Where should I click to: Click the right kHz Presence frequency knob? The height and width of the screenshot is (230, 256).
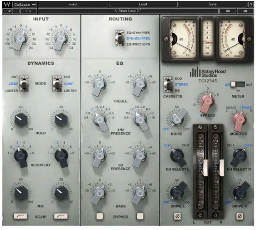[140, 120]
